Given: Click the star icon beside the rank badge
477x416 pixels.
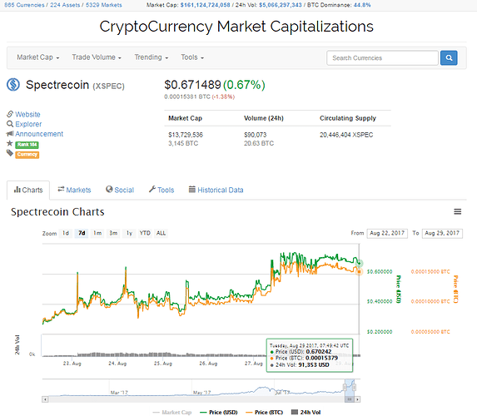Looking at the screenshot, I should tap(10, 143).
